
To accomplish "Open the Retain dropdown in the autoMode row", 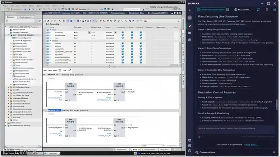I will (115, 33).
